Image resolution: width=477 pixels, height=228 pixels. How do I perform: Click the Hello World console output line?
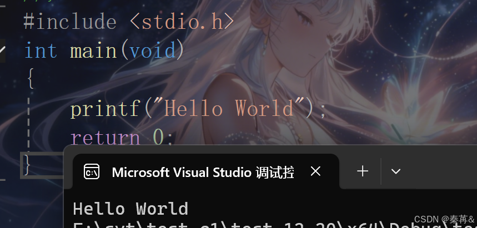click(130, 209)
